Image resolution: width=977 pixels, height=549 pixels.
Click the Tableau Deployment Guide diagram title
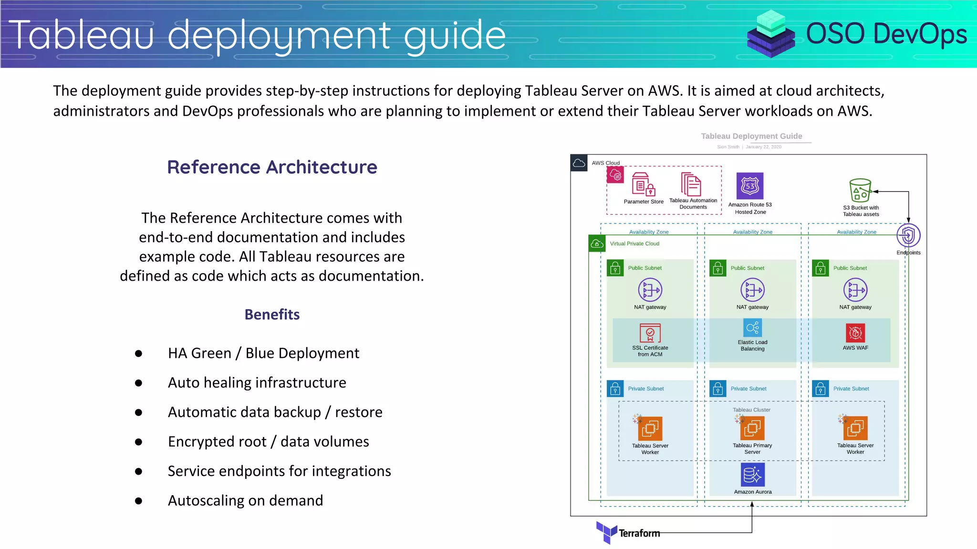coord(751,136)
